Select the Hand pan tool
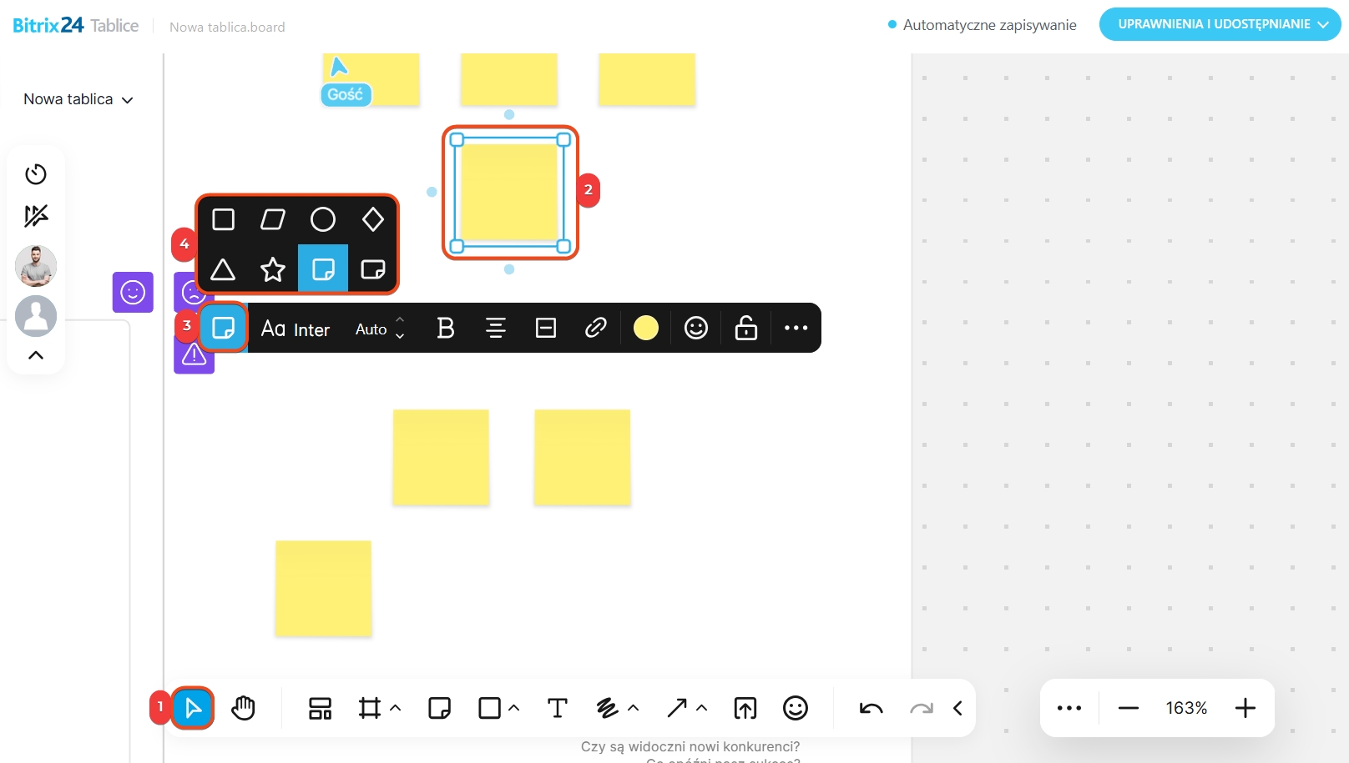Viewport: 1349px width, 763px height. click(243, 708)
